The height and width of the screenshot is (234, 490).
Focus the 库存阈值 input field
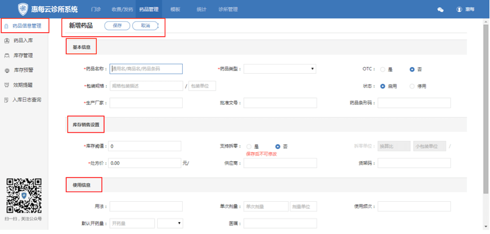tap(145, 146)
